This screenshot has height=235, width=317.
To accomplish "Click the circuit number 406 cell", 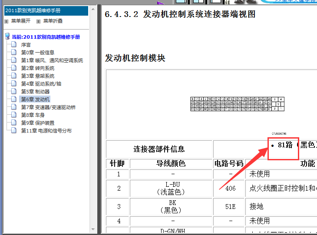I will point(229,188).
